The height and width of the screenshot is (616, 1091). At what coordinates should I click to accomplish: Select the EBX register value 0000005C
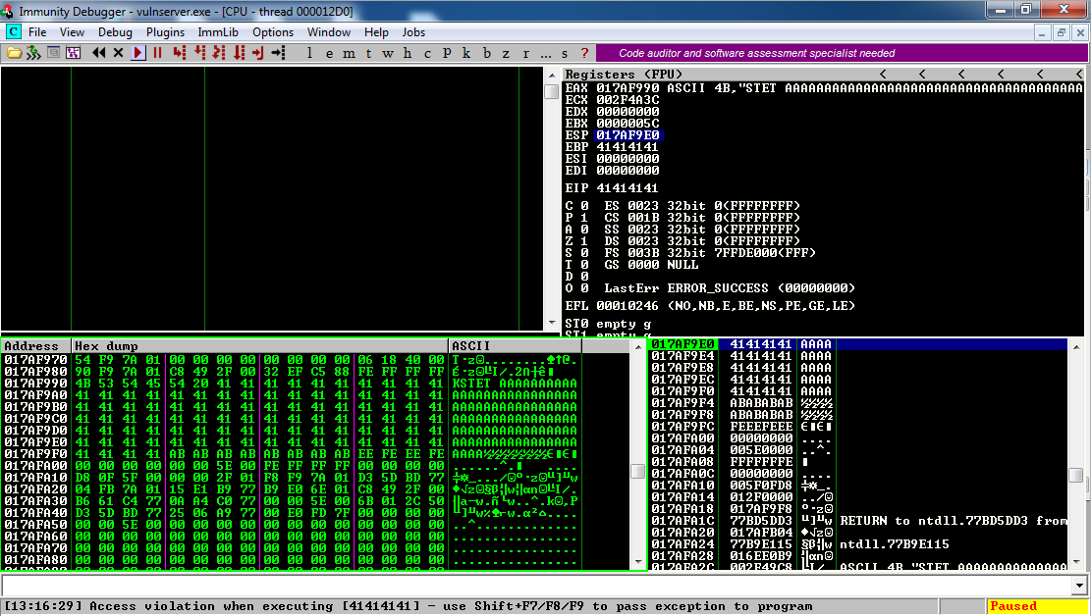(x=627, y=123)
